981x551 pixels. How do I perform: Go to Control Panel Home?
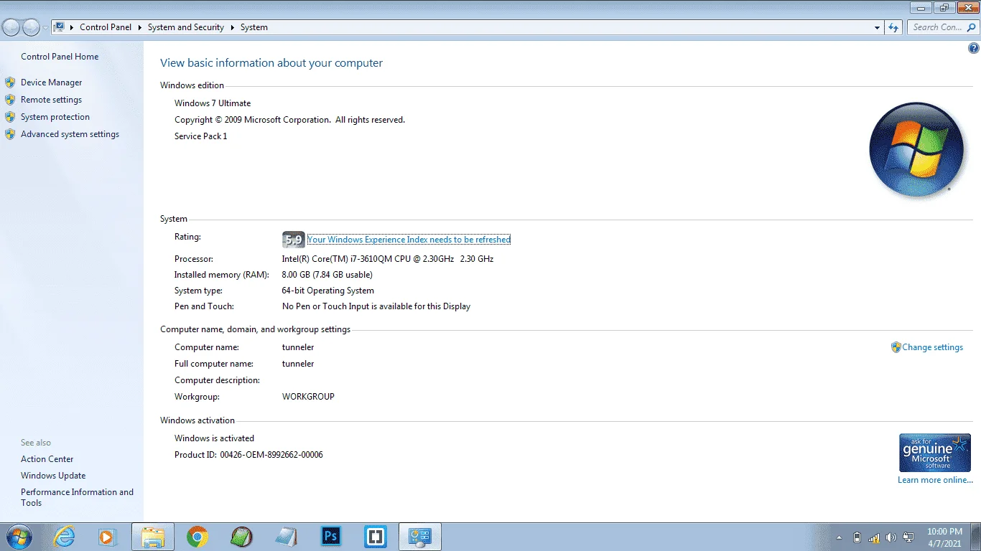click(x=60, y=57)
